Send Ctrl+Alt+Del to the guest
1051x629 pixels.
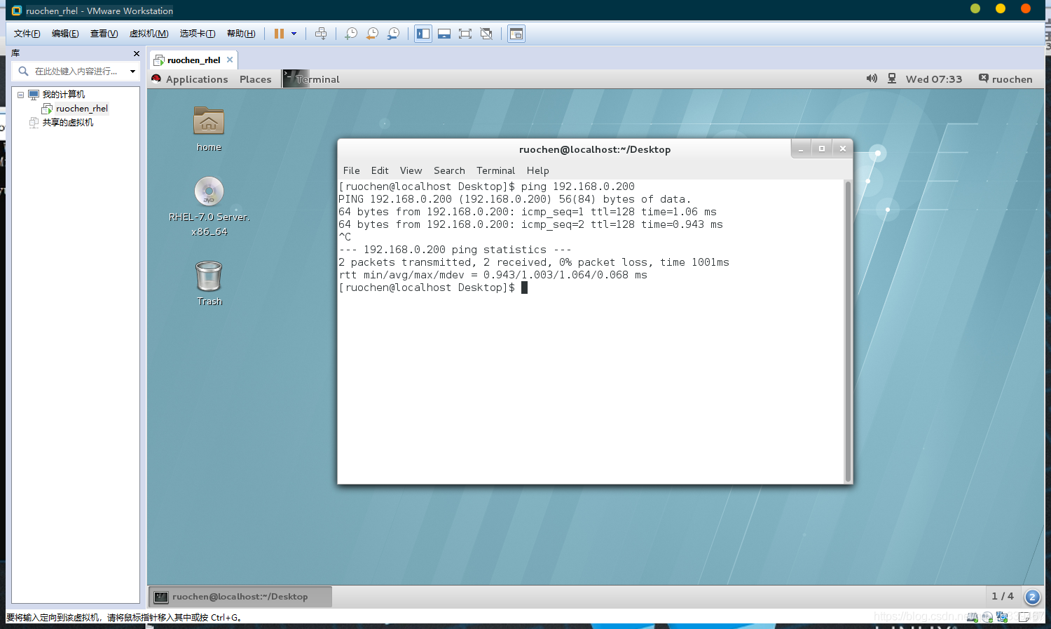(321, 34)
